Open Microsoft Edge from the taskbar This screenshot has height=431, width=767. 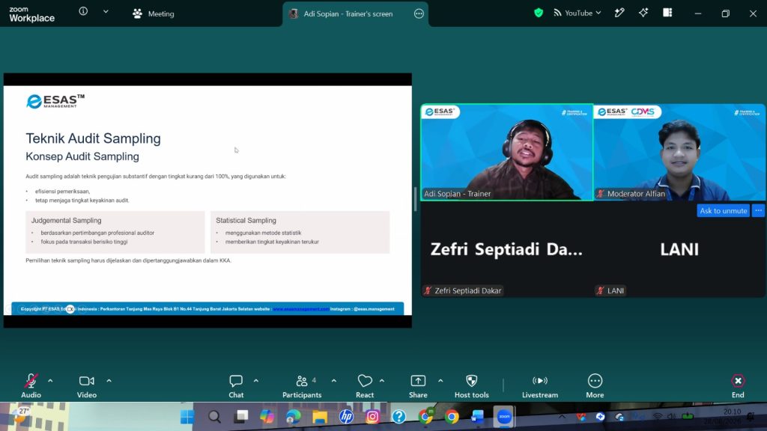pyautogui.click(x=294, y=417)
